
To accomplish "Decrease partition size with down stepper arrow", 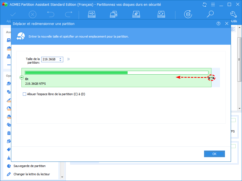I will tap(61, 61).
